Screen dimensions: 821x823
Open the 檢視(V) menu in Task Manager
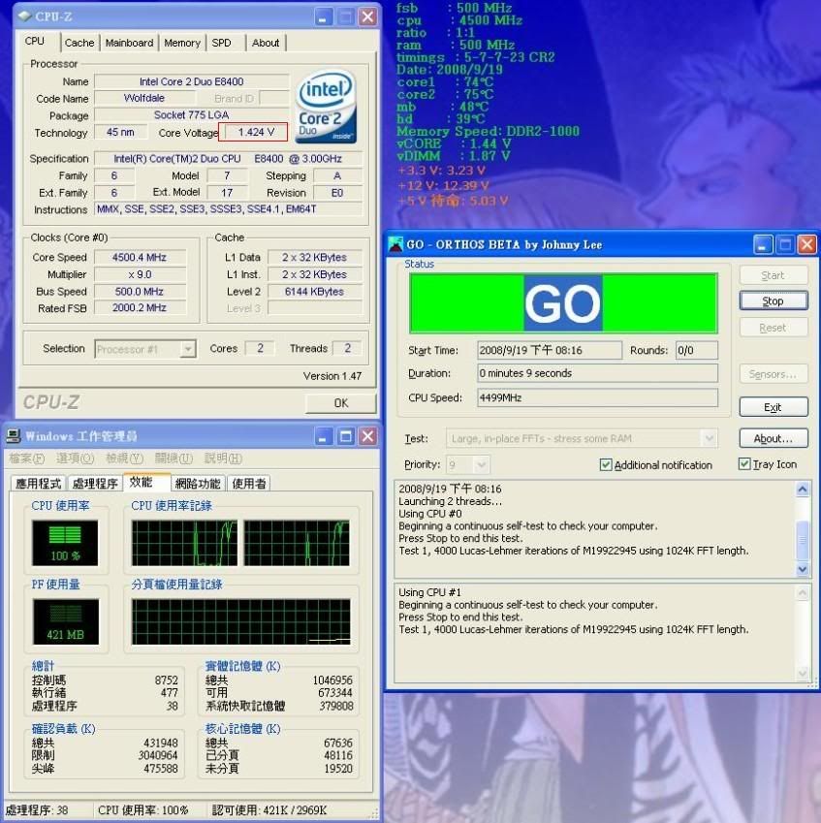[x=124, y=459]
